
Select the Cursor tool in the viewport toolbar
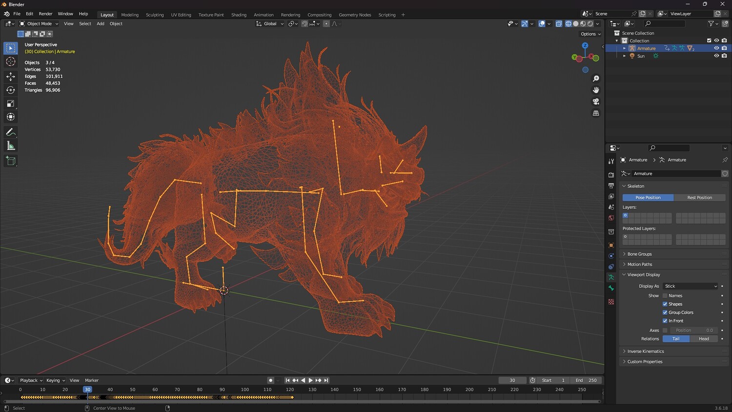(x=11, y=62)
